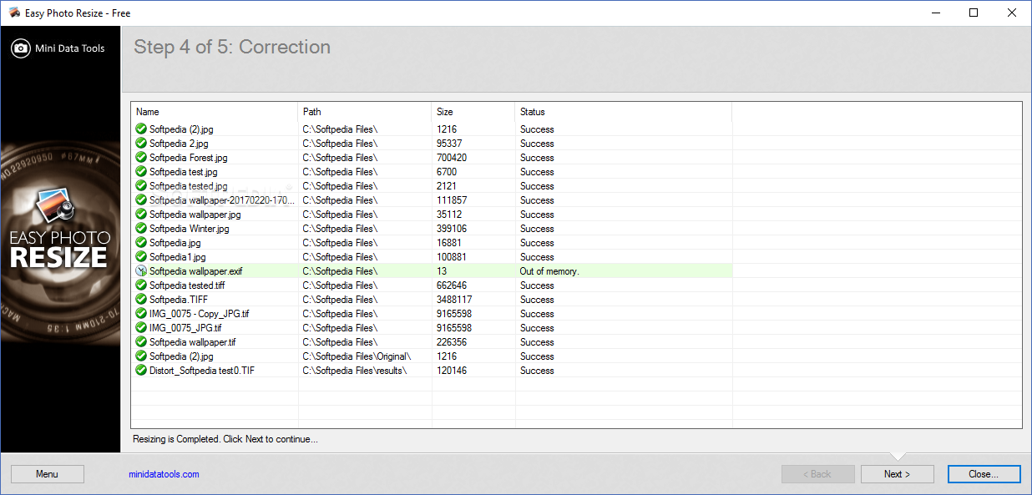Viewport: 1032px width, 495px height.
Task: Select the Distort_Softpedia test0.TIF name
Action: point(202,371)
